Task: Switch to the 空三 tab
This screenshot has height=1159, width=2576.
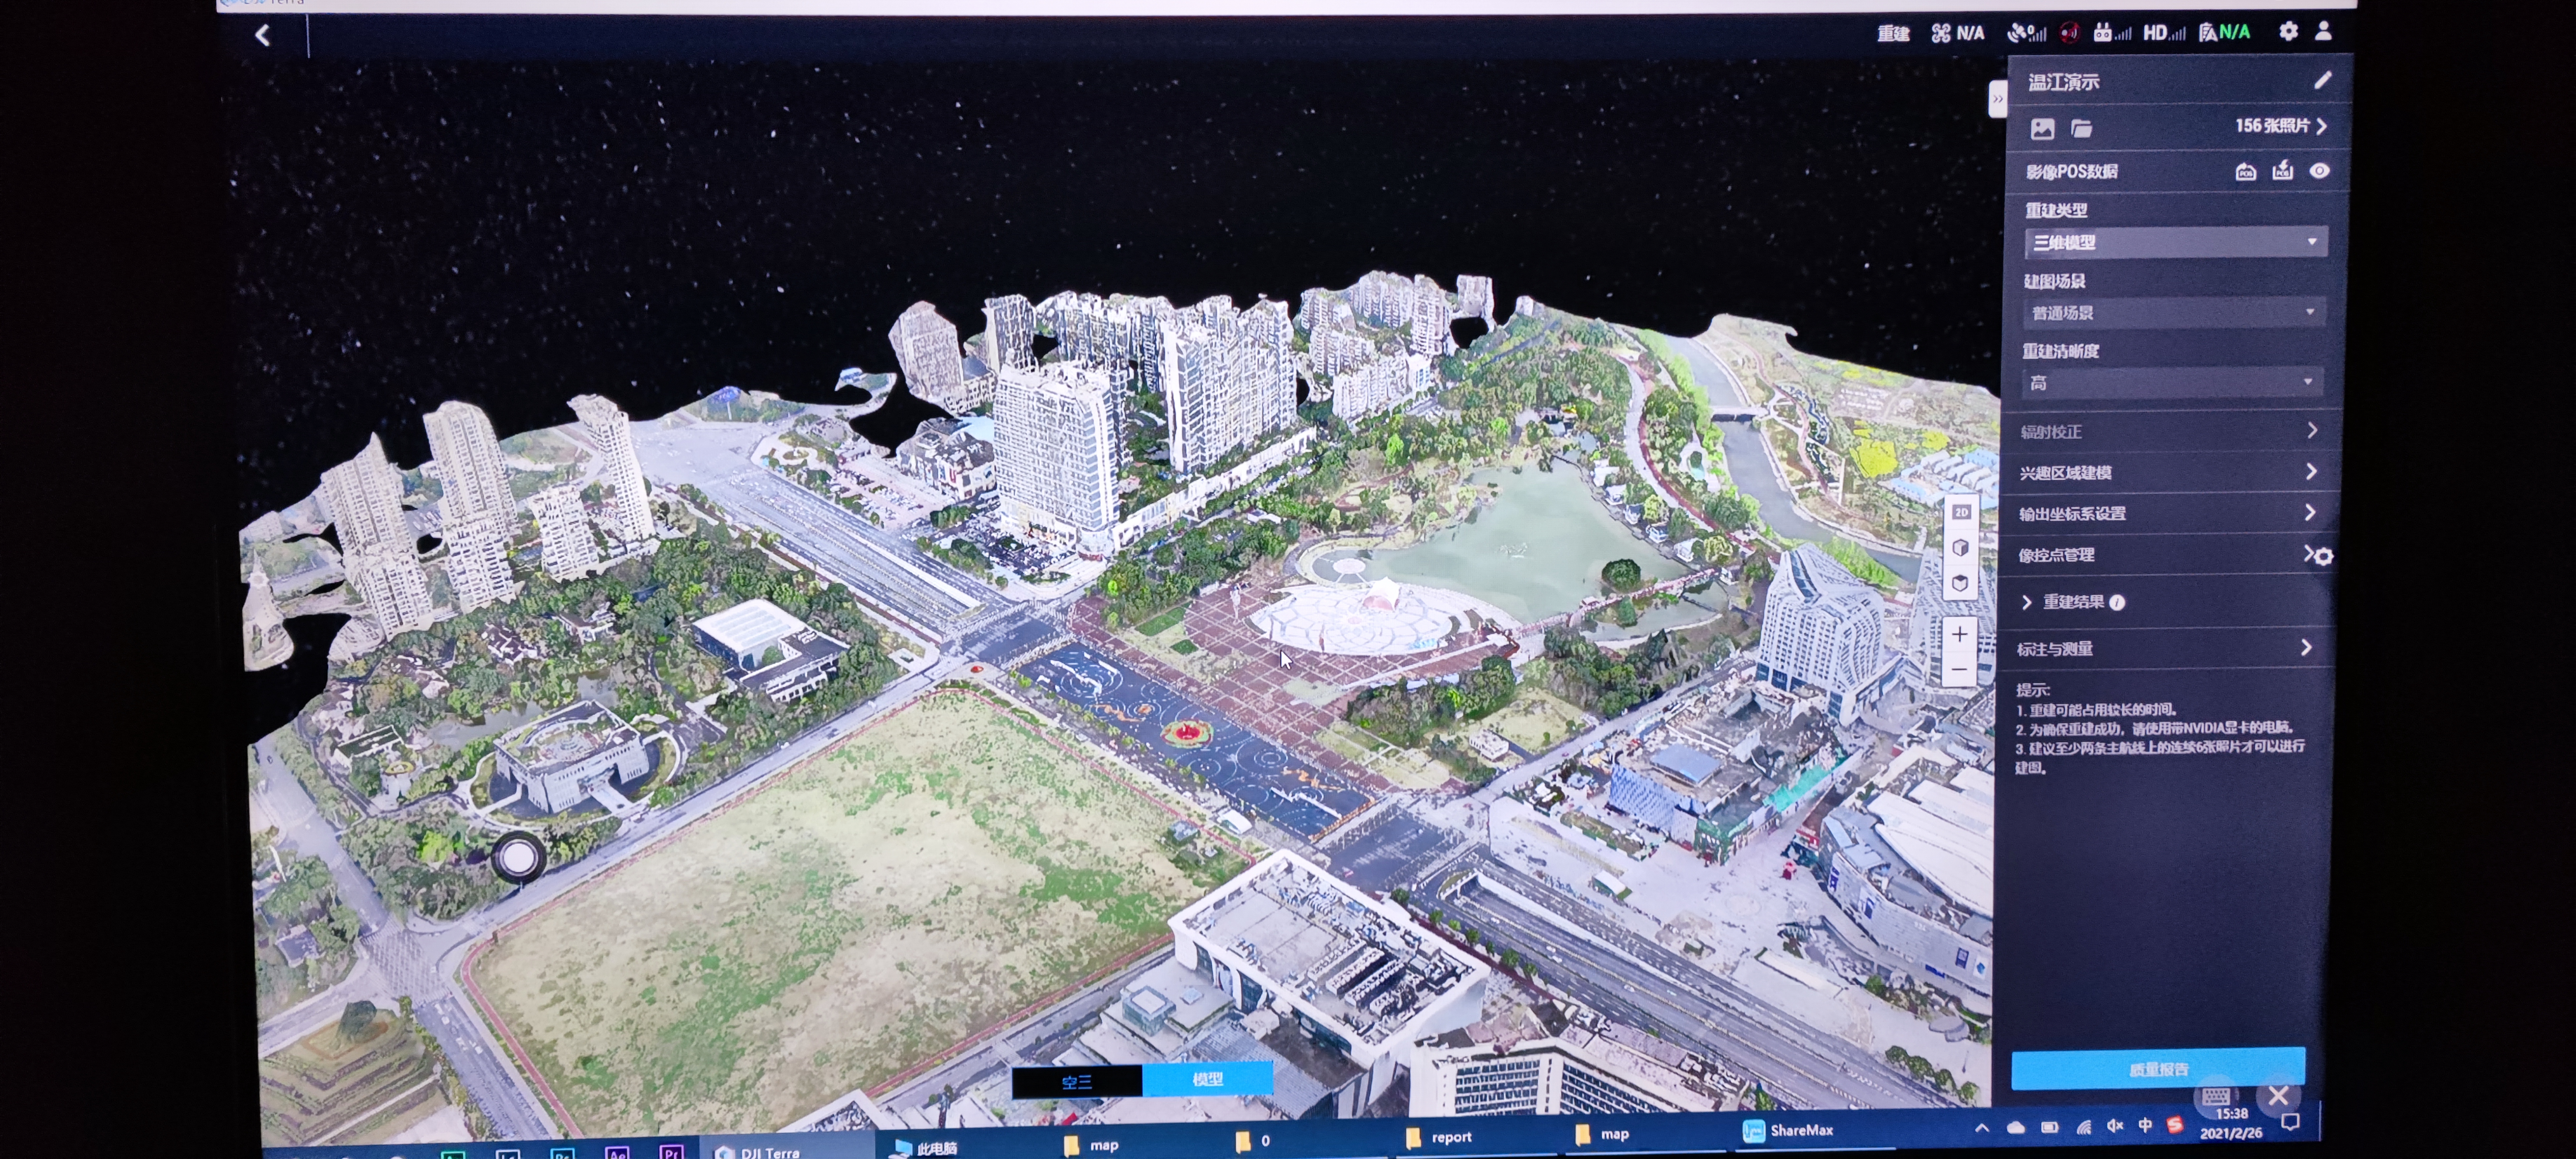Action: pyautogui.click(x=1076, y=1082)
